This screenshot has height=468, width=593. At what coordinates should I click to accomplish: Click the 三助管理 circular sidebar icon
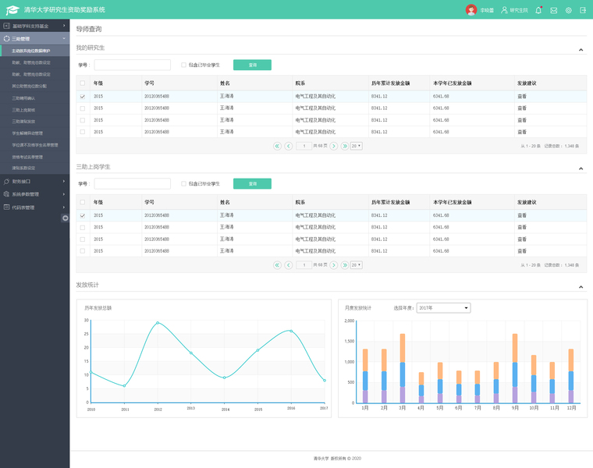tap(6, 38)
